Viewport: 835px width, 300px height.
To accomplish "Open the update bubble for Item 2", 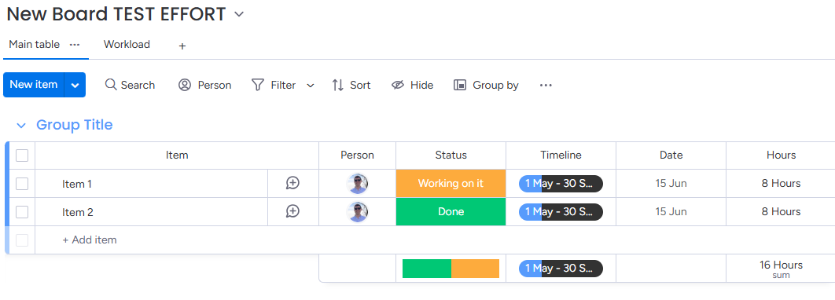I will pos(292,212).
